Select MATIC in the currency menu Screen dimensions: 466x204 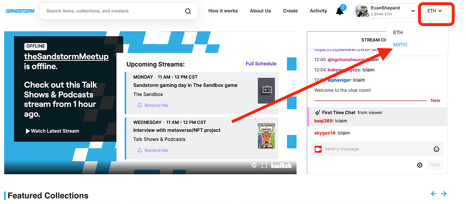click(400, 45)
